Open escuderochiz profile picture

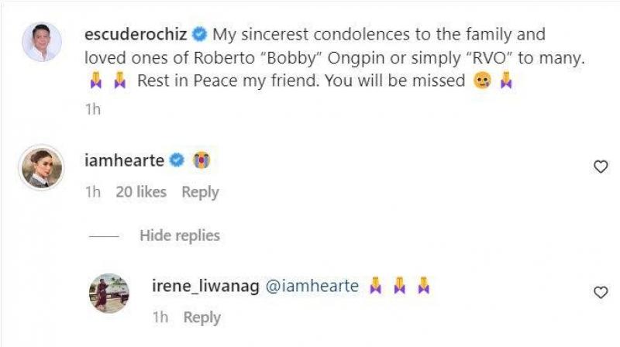coord(41,41)
